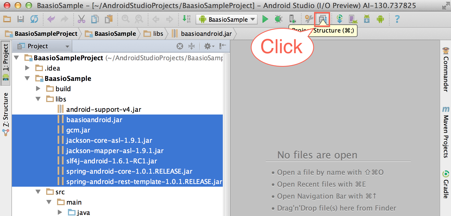
Task: Click the Open folder toolbar icon
Action: pyautogui.click(x=7, y=19)
